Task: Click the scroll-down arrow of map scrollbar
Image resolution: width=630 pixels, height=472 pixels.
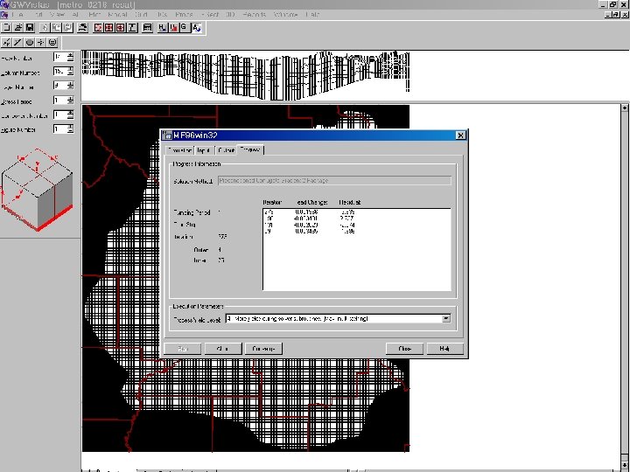Action: click(x=625, y=467)
